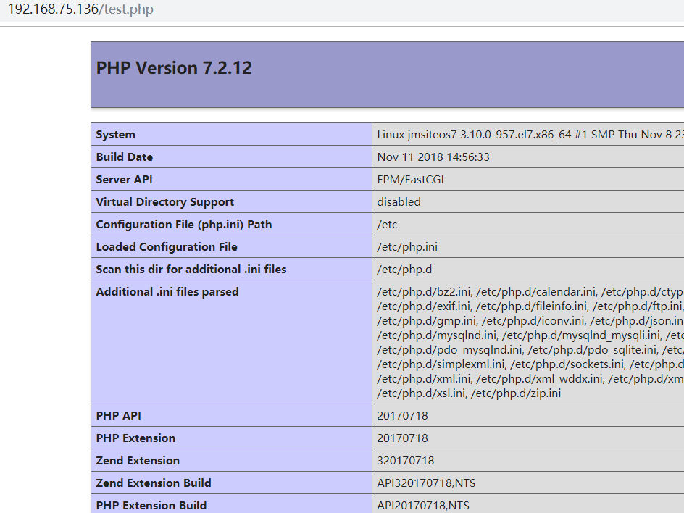Select the "/etc" path value
Viewport: 684px width, 513px height.
click(x=387, y=224)
